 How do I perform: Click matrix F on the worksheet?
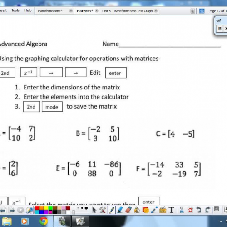point(168,169)
